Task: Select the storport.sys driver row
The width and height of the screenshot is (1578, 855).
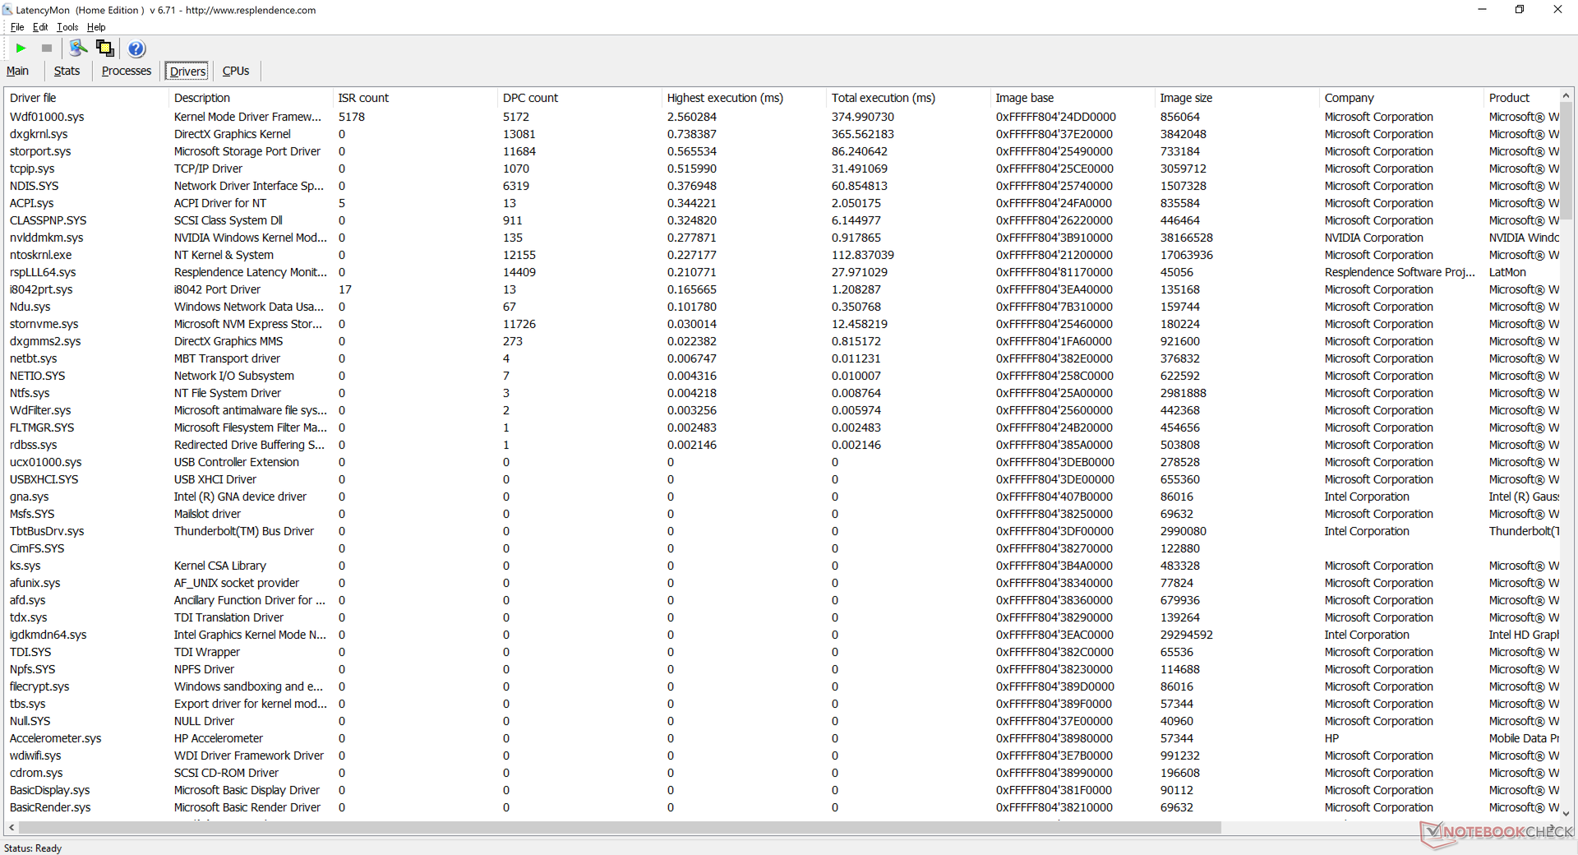Action: (781, 151)
